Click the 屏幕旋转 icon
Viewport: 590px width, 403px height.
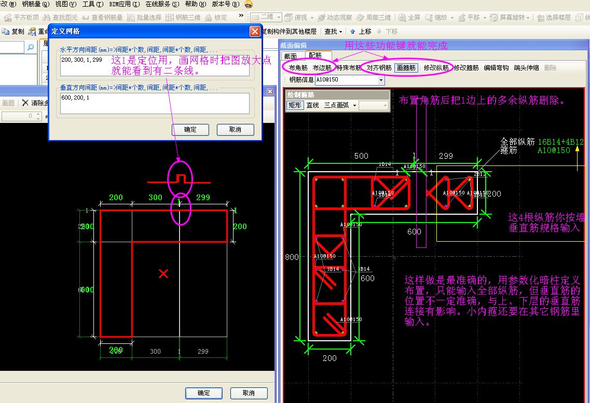pos(493,17)
